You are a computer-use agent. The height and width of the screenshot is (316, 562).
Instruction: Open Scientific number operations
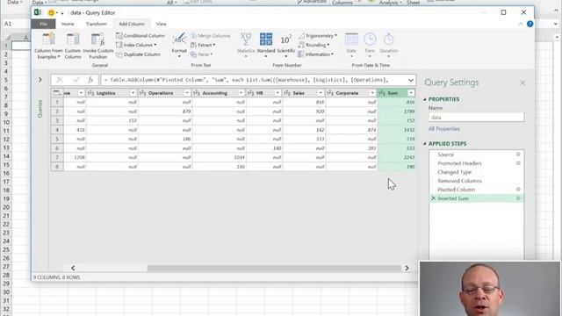tap(285, 45)
